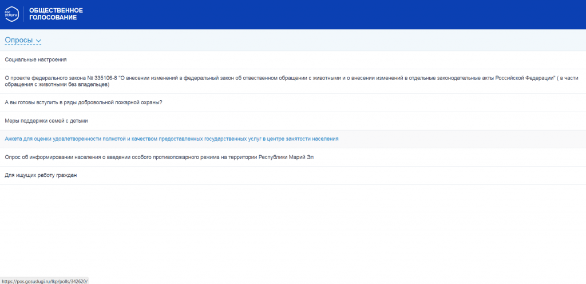Click the line 'обращения с животными без владельцев'
This screenshot has width=586, height=284.
click(x=57, y=85)
